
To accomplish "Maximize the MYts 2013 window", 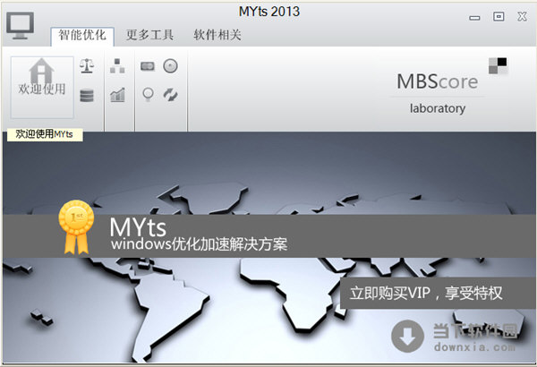I will [499, 15].
